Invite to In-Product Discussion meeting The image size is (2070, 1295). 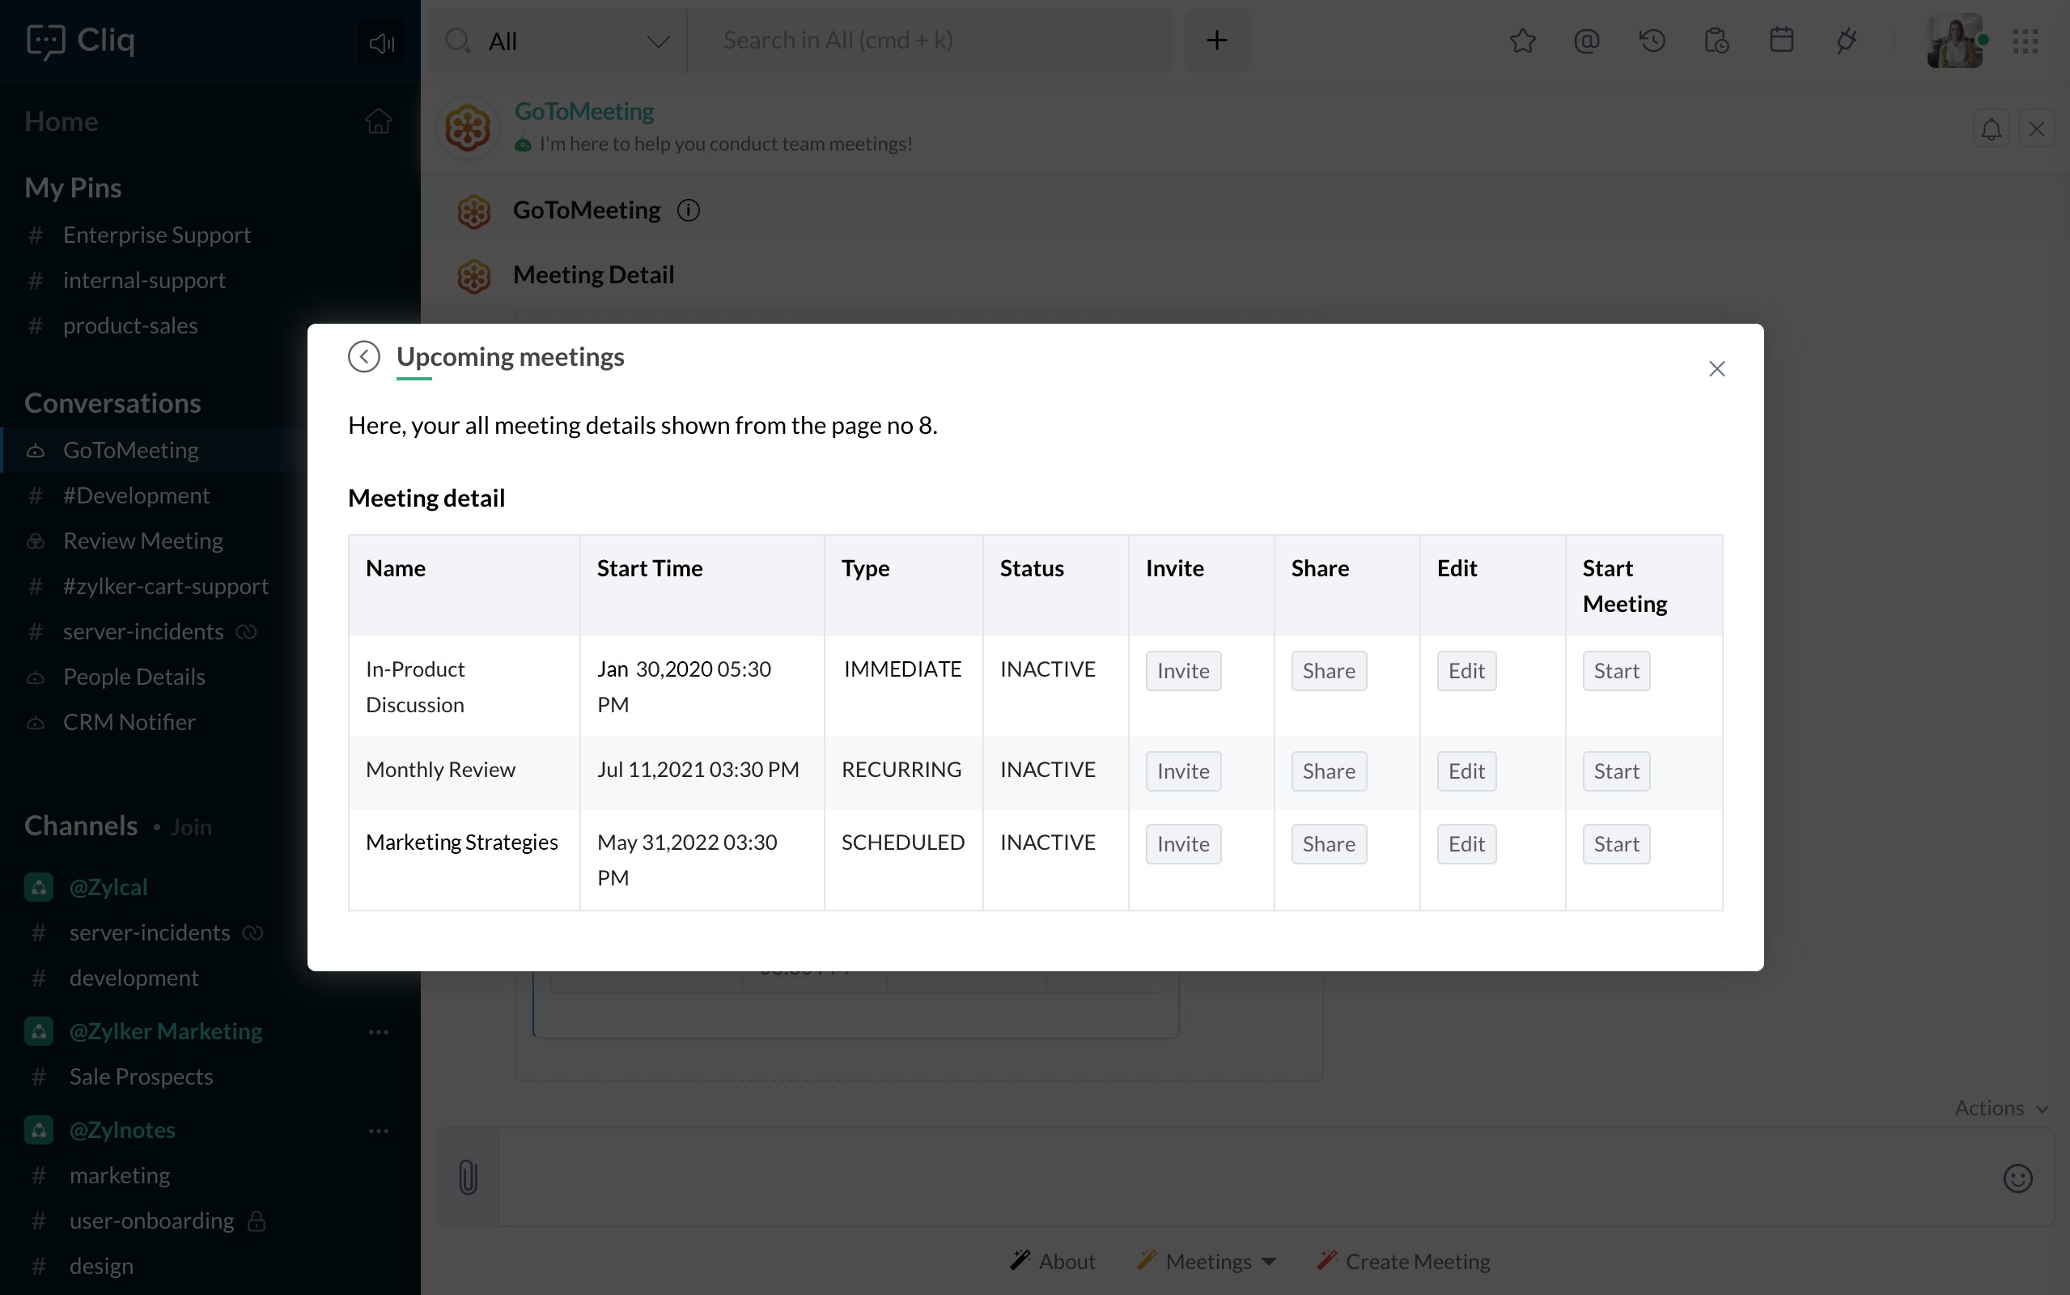point(1183,671)
